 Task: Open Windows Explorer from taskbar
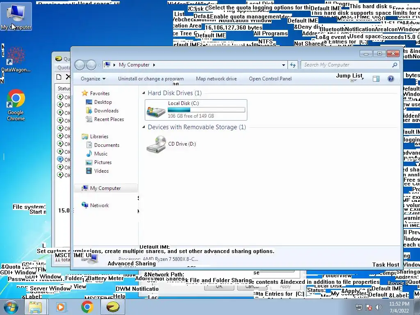[x=35, y=307]
